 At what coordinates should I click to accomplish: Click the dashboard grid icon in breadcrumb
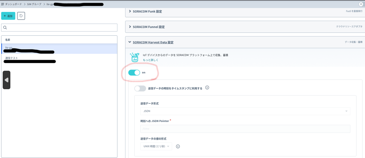pyautogui.click(x=3, y=4)
